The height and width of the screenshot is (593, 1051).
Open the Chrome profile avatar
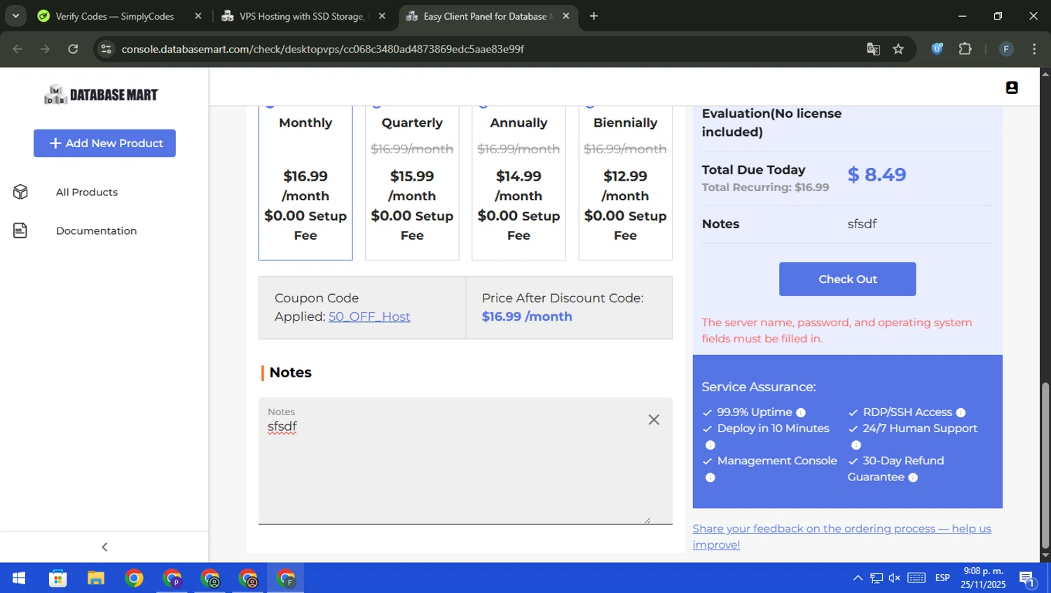pos(1006,49)
